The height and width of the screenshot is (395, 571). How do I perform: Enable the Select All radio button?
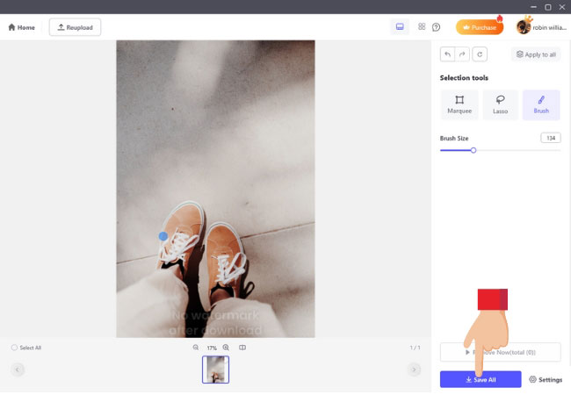click(15, 348)
